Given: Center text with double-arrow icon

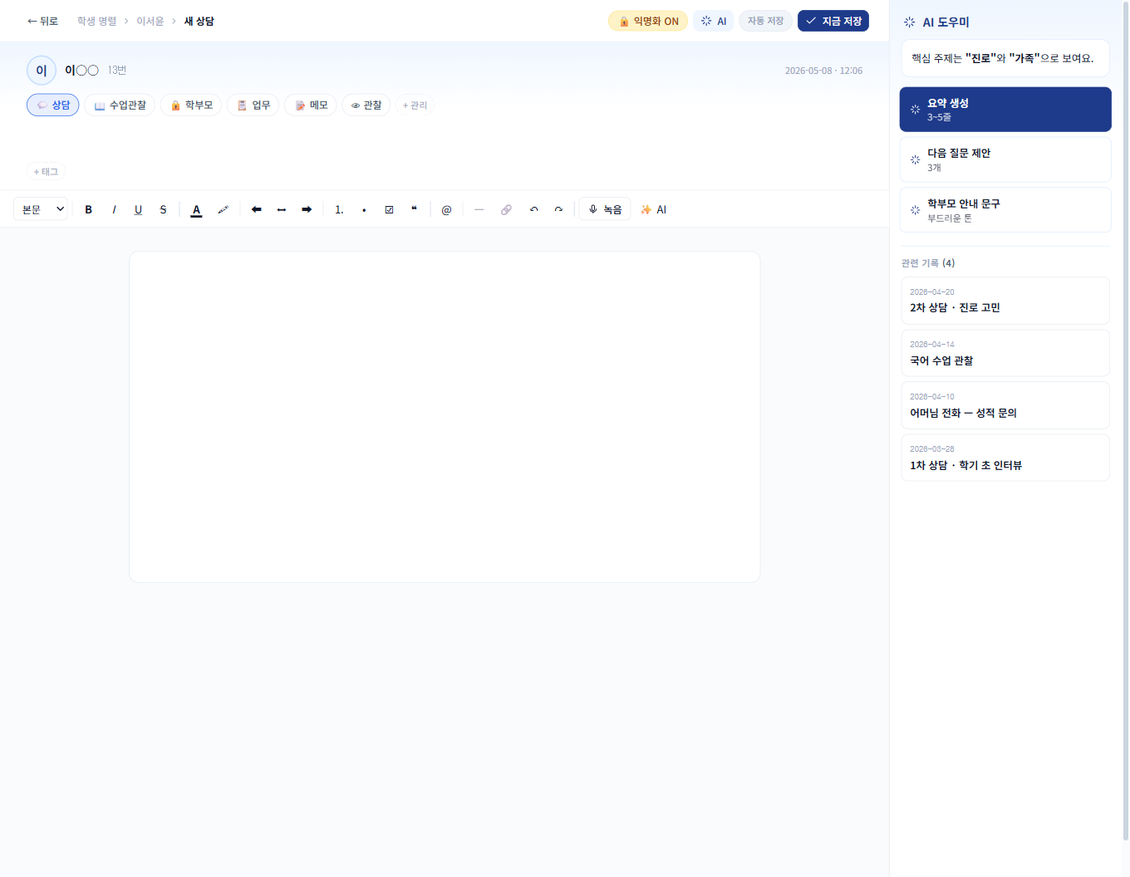Looking at the screenshot, I should pos(282,209).
